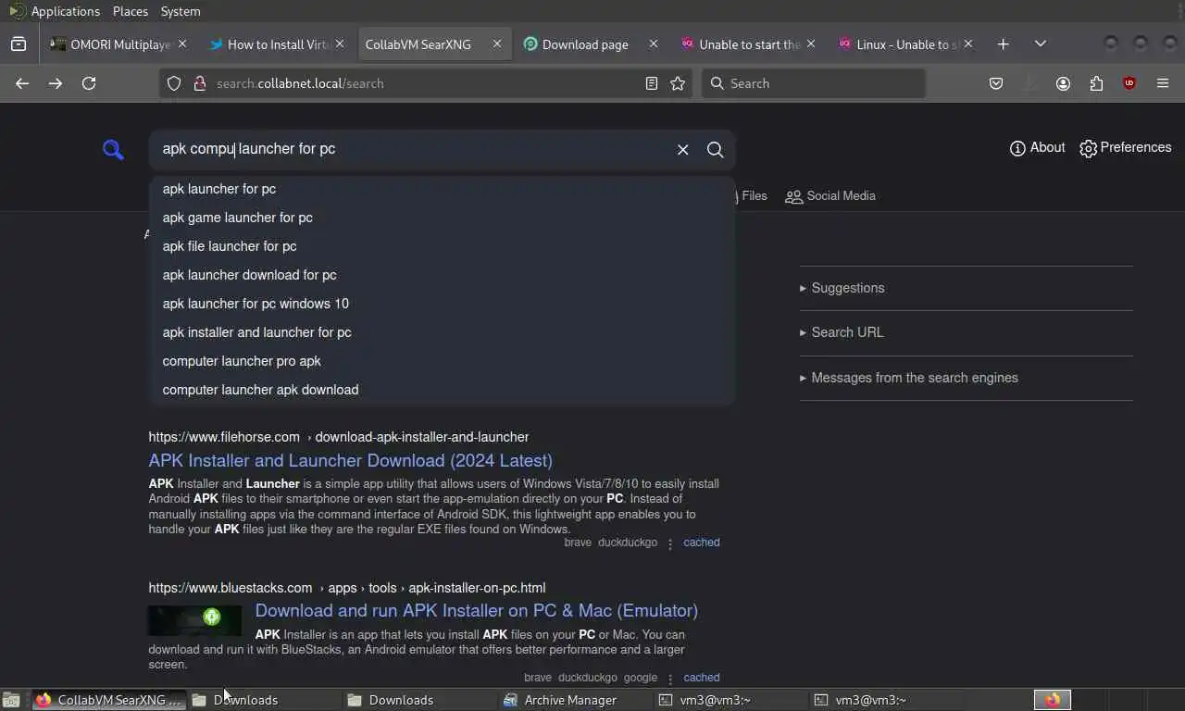1185x711 pixels.
Task: Open cached link of bluestacks result
Action: [x=701, y=678]
